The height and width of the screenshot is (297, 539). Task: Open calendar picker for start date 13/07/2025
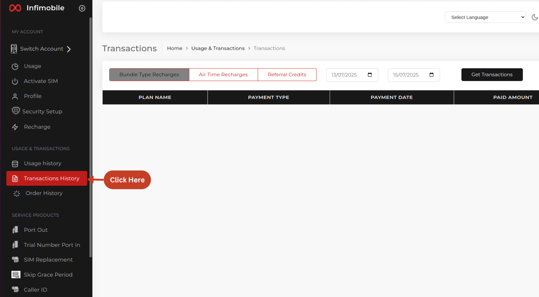(370, 75)
